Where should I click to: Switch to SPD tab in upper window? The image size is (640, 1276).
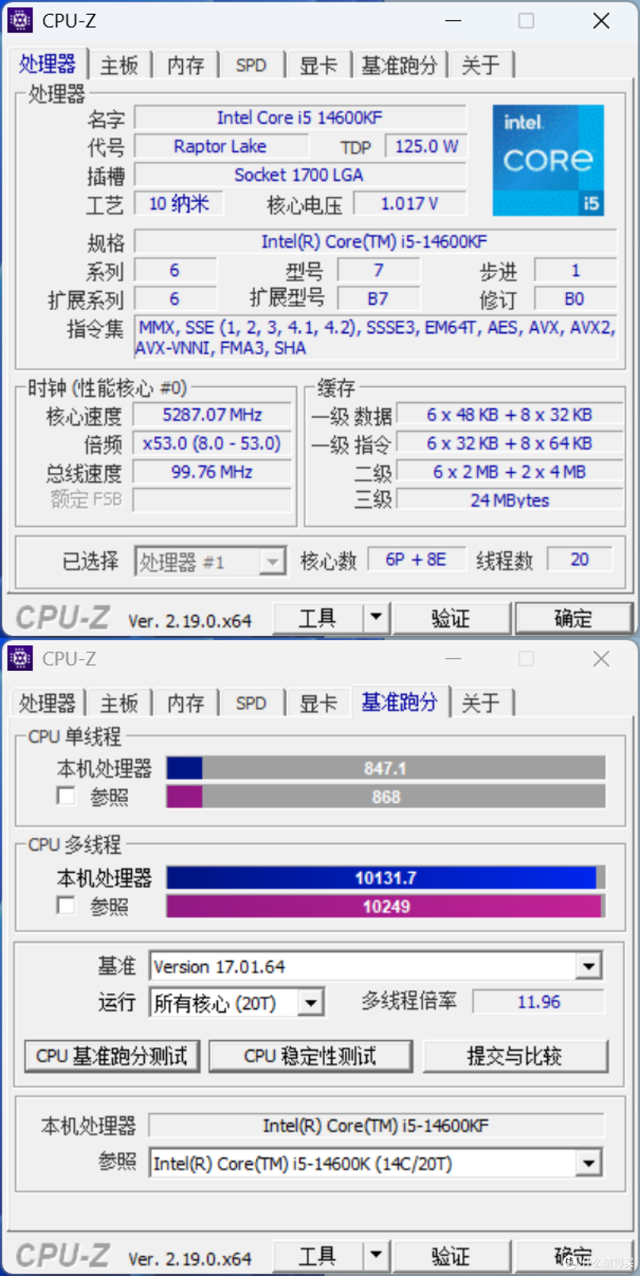[x=251, y=65]
